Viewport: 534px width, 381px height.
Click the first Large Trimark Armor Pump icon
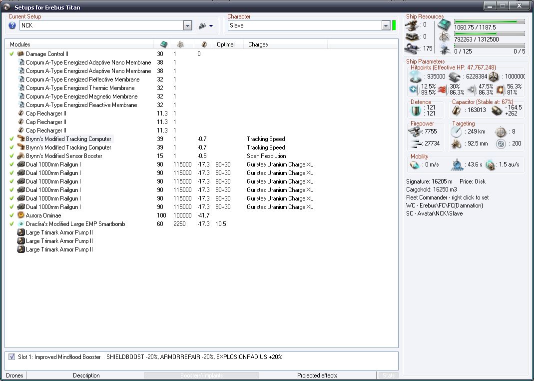pos(21,232)
